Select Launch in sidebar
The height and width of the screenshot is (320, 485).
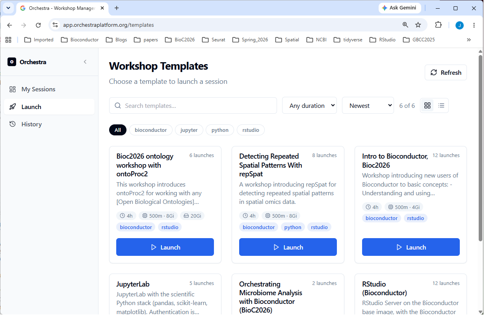click(x=49, y=107)
